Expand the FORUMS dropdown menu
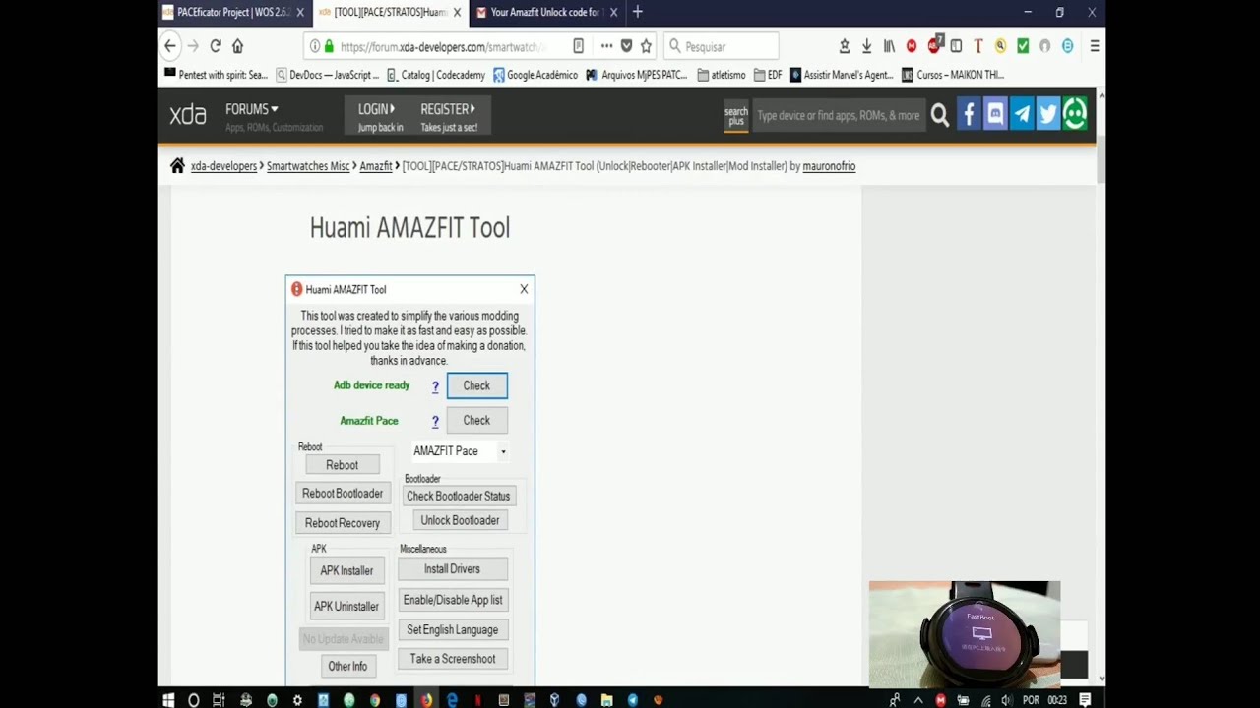1260x708 pixels. (x=252, y=109)
